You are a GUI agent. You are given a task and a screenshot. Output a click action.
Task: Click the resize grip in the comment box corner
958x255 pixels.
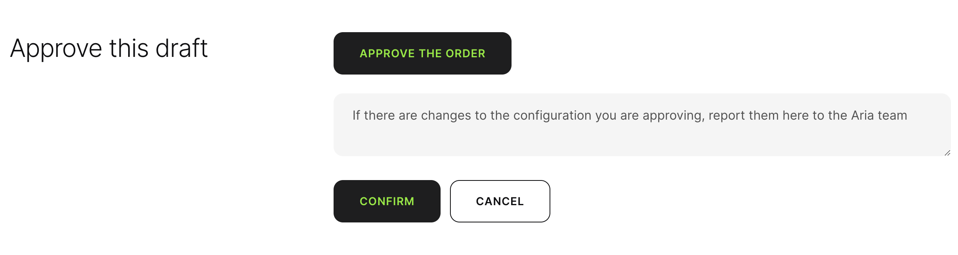(947, 153)
